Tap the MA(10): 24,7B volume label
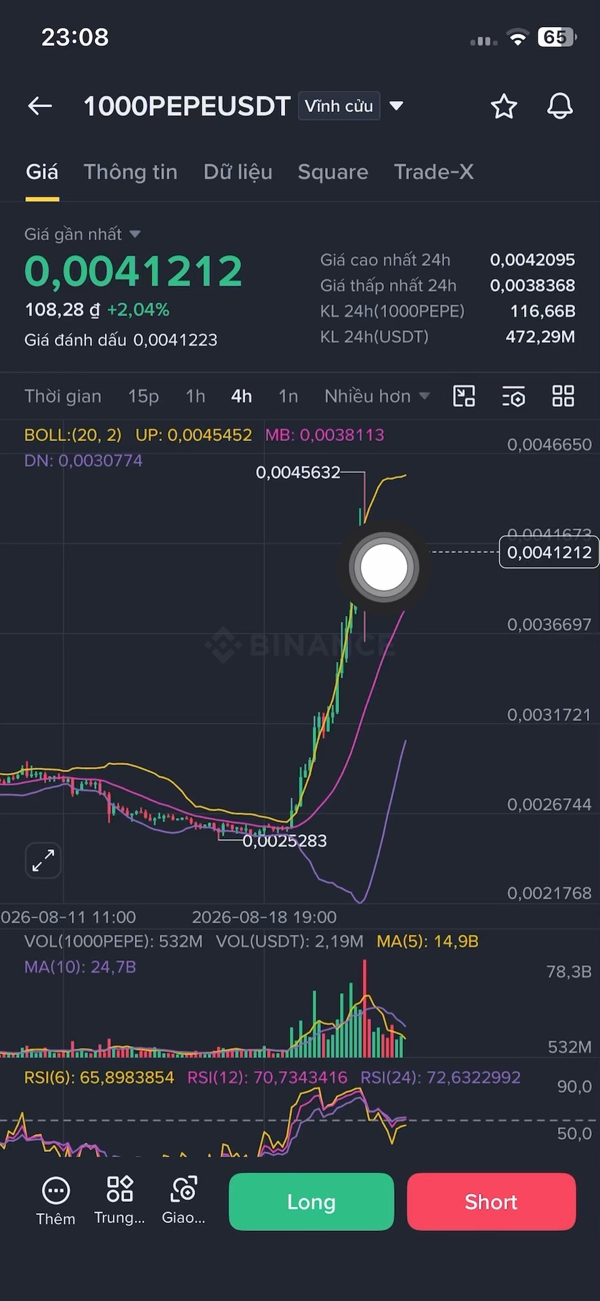 coord(81,967)
